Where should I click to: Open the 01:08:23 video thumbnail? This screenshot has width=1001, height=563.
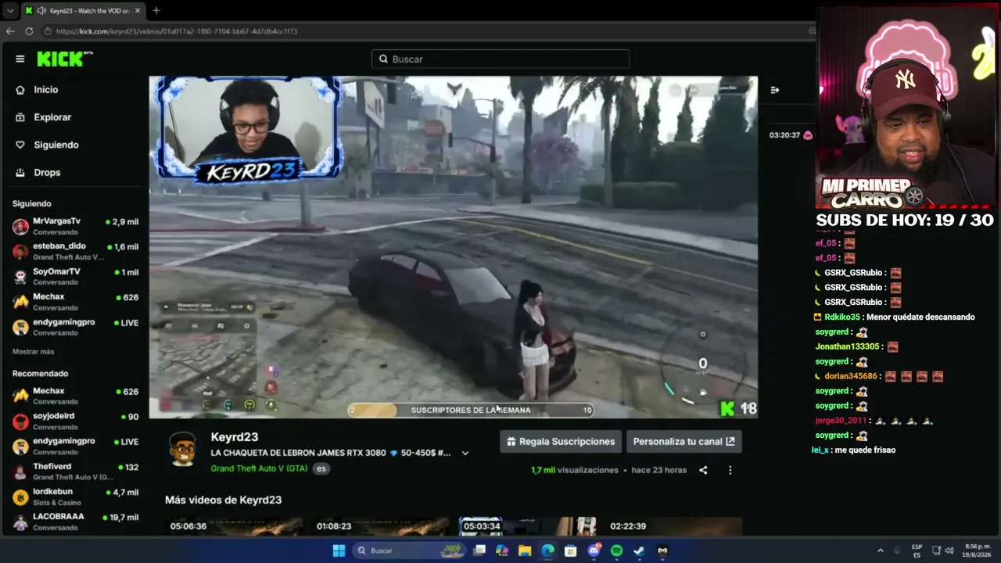tap(379, 525)
